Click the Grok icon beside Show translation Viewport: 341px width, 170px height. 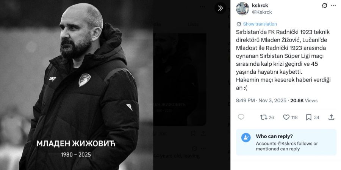click(x=239, y=24)
